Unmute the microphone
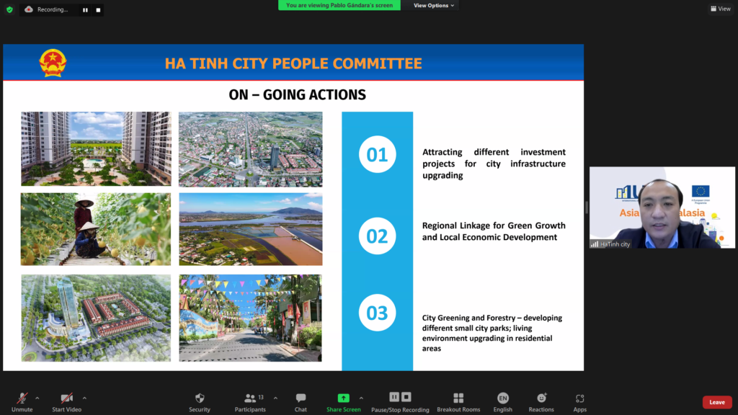Screen dimensions: 738x415 tap(22, 401)
